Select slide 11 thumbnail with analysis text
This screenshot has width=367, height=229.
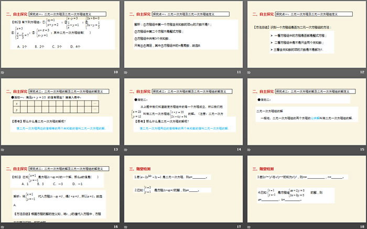(x=183, y=35)
